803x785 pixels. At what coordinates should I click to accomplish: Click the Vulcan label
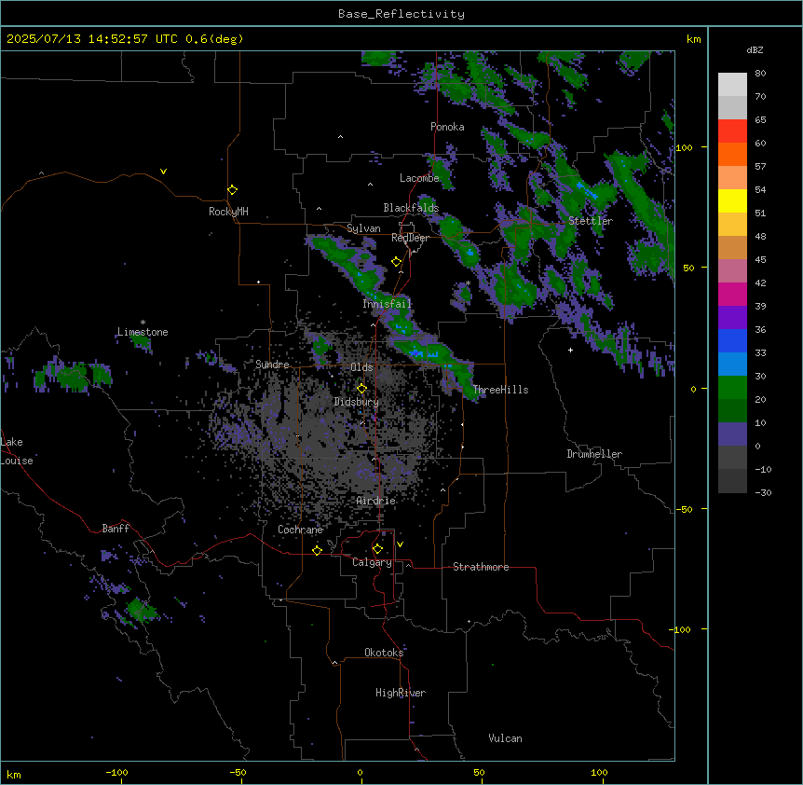click(505, 738)
